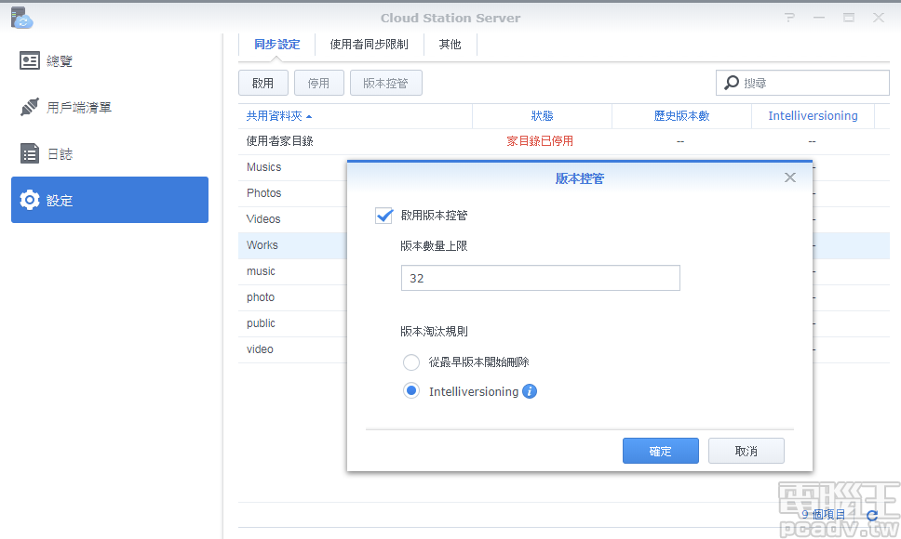Sort by the 狀態 column header
The width and height of the screenshot is (901, 539).
click(540, 115)
